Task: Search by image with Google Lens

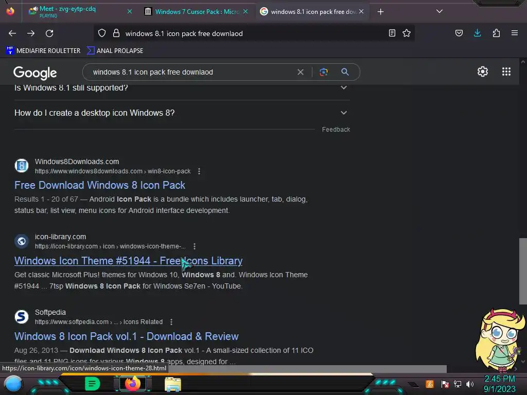Action: (324, 72)
